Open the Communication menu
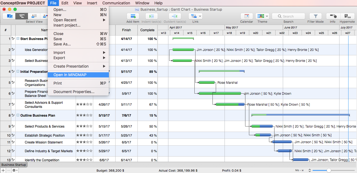Screen dimensions: 357x173 pyautogui.click(x=116, y=3)
